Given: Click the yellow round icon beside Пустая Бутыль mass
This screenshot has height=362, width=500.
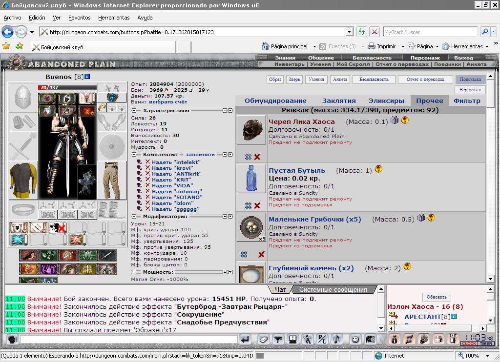Looking at the screenshot, I should (x=378, y=169).
